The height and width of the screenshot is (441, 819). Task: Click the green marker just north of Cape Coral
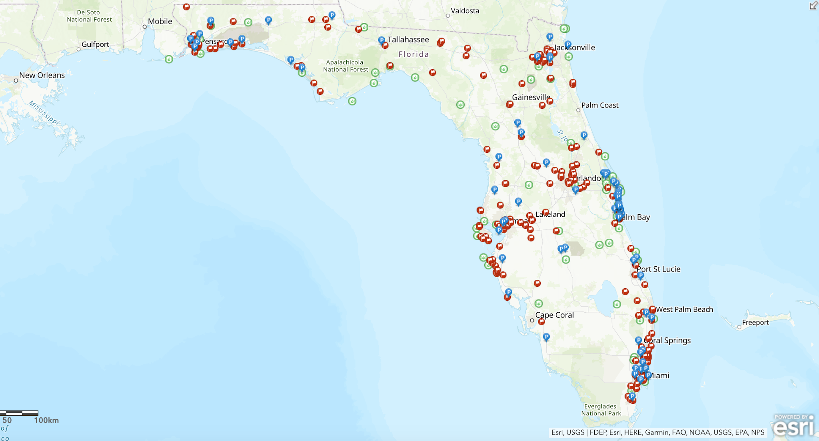[539, 303]
